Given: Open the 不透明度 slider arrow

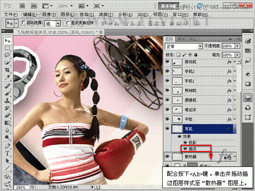Looking at the screenshot, I should [x=237, y=46].
